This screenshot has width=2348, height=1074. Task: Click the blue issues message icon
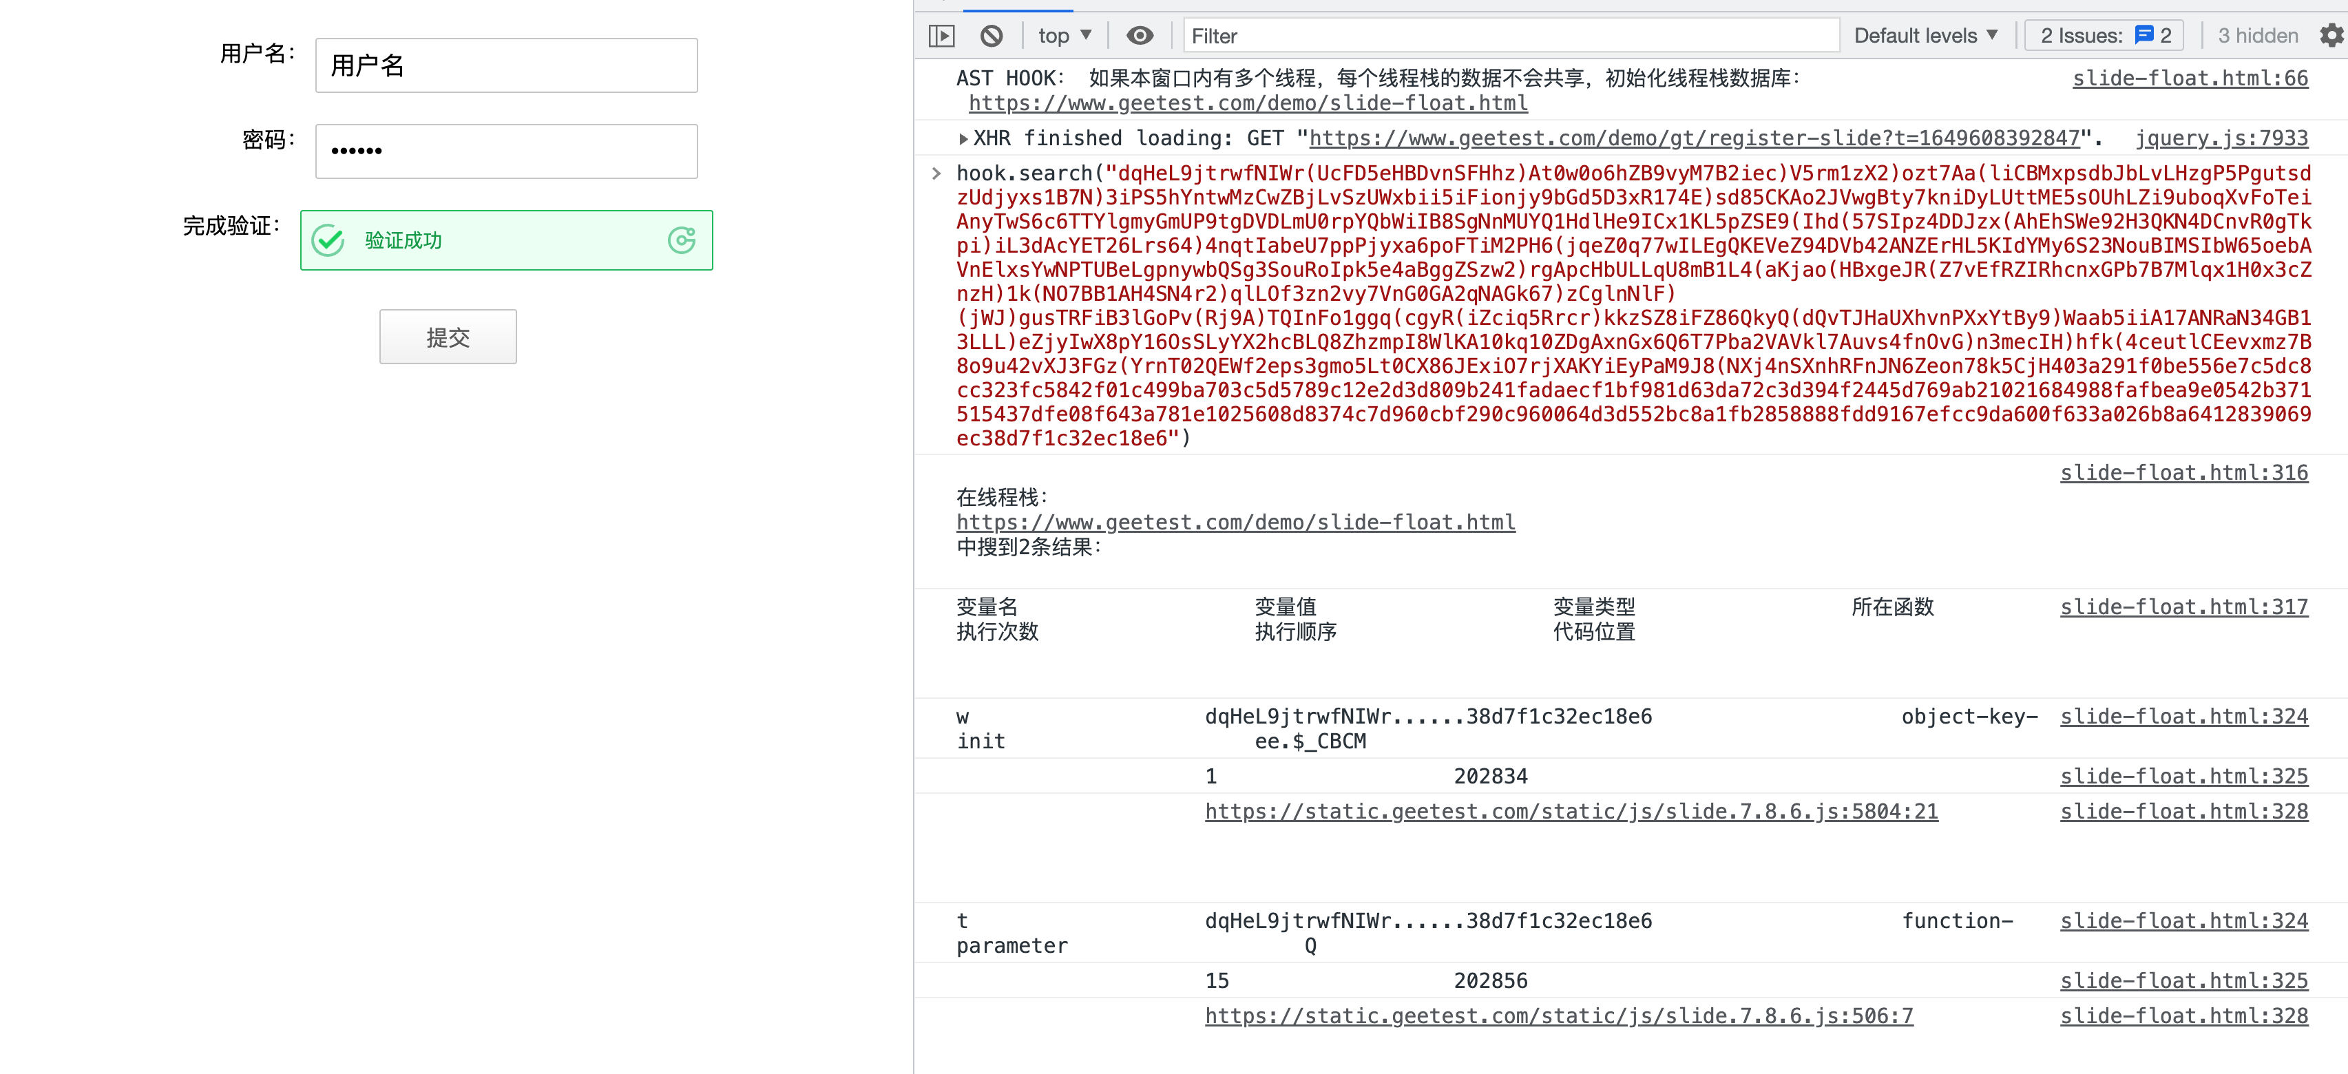(2143, 36)
